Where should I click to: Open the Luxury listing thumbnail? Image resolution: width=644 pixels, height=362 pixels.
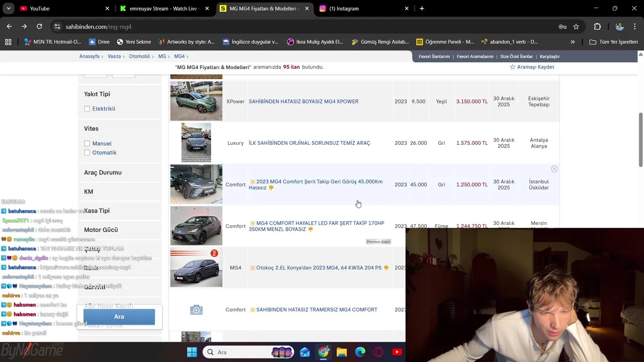coord(196,143)
